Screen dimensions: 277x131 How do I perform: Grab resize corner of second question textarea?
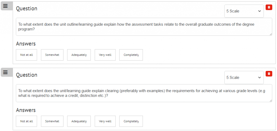tap(271, 101)
